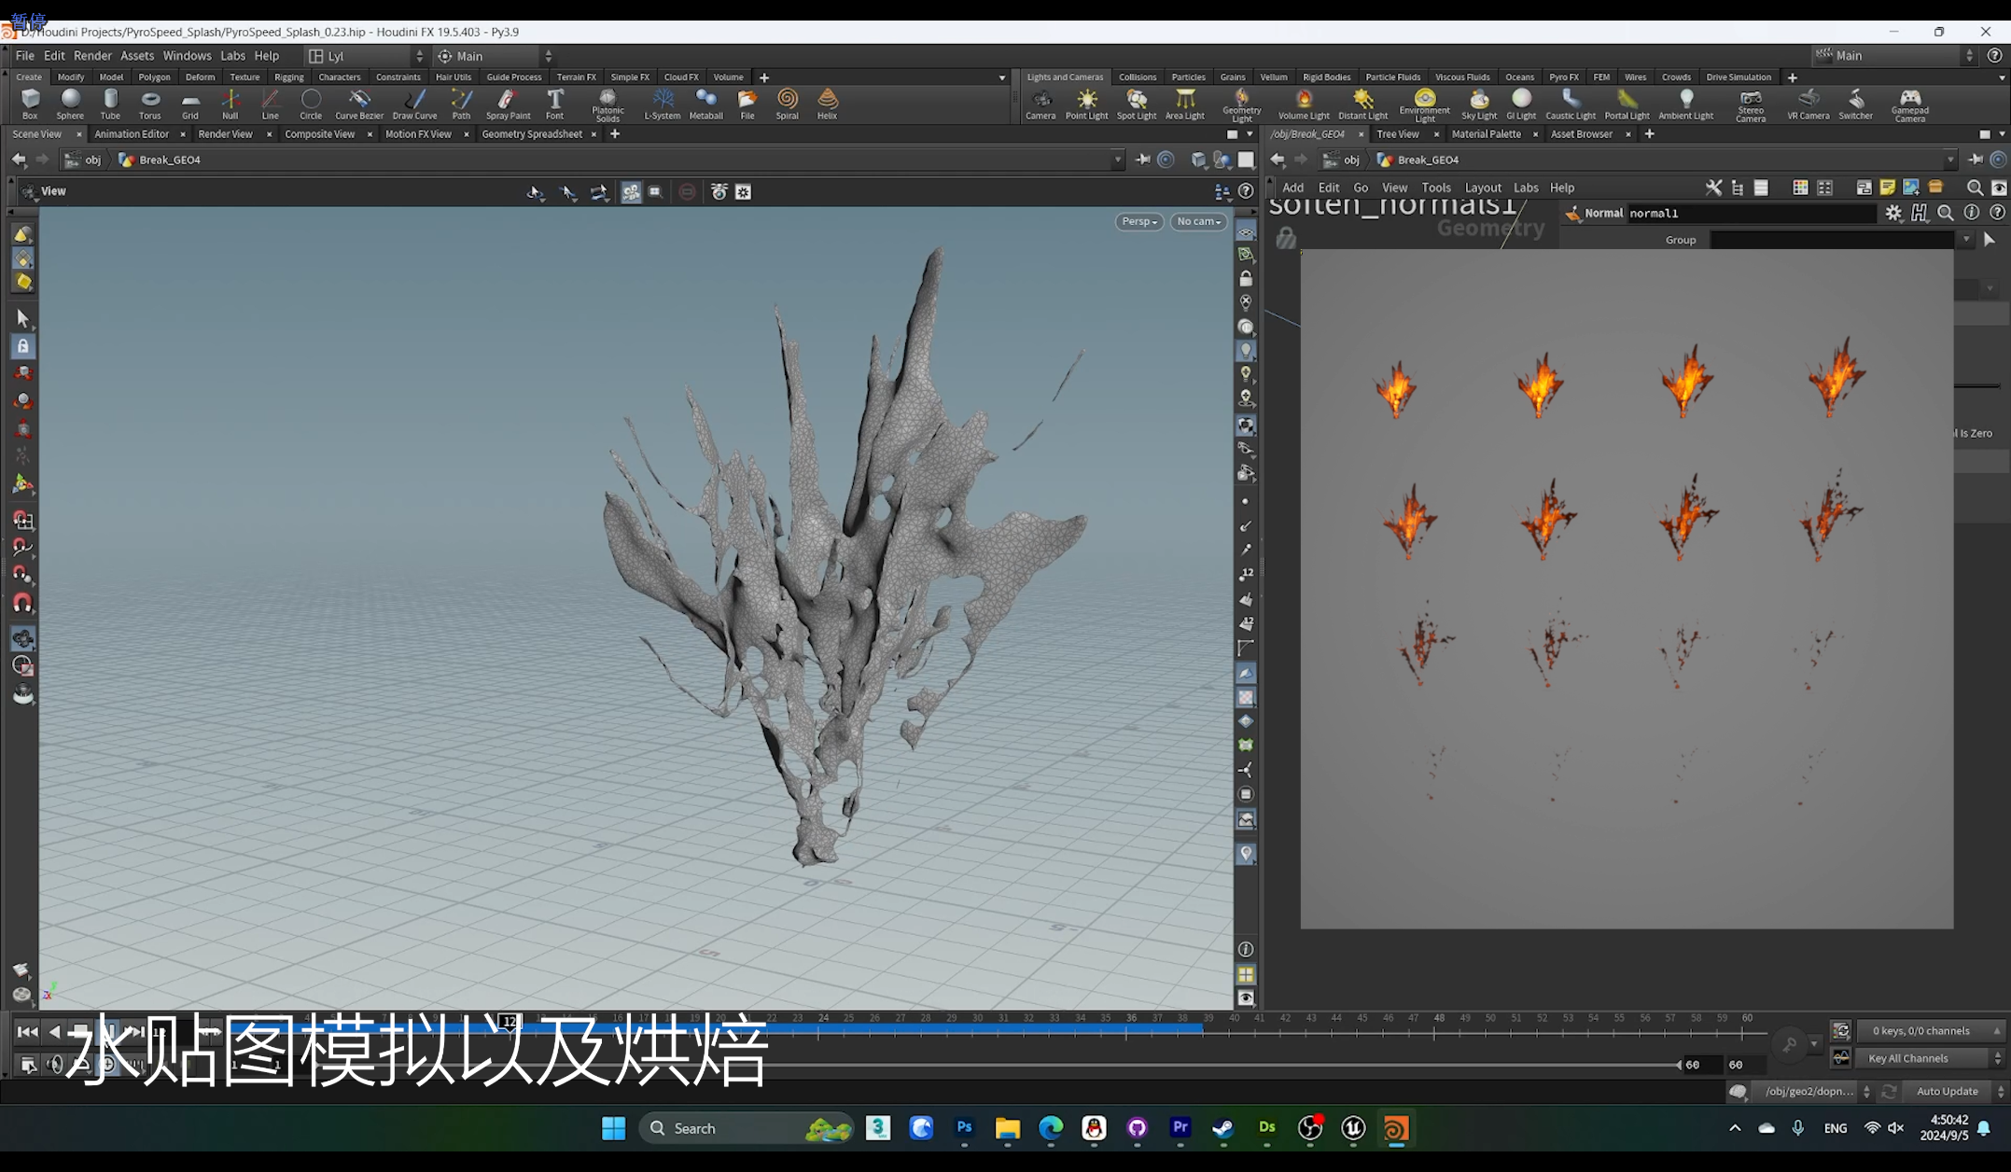Toggle Auto Update cooking mode
2011x1172 pixels.
click(1947, 1091)
